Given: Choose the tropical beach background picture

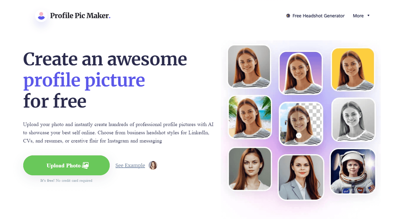Looking at the screenshot, I should pyautogui.click(x=250, y=117).
